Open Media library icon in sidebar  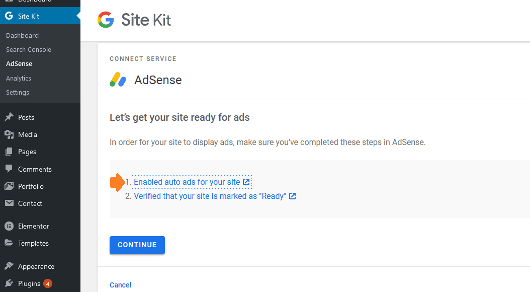tap(9, 134)
